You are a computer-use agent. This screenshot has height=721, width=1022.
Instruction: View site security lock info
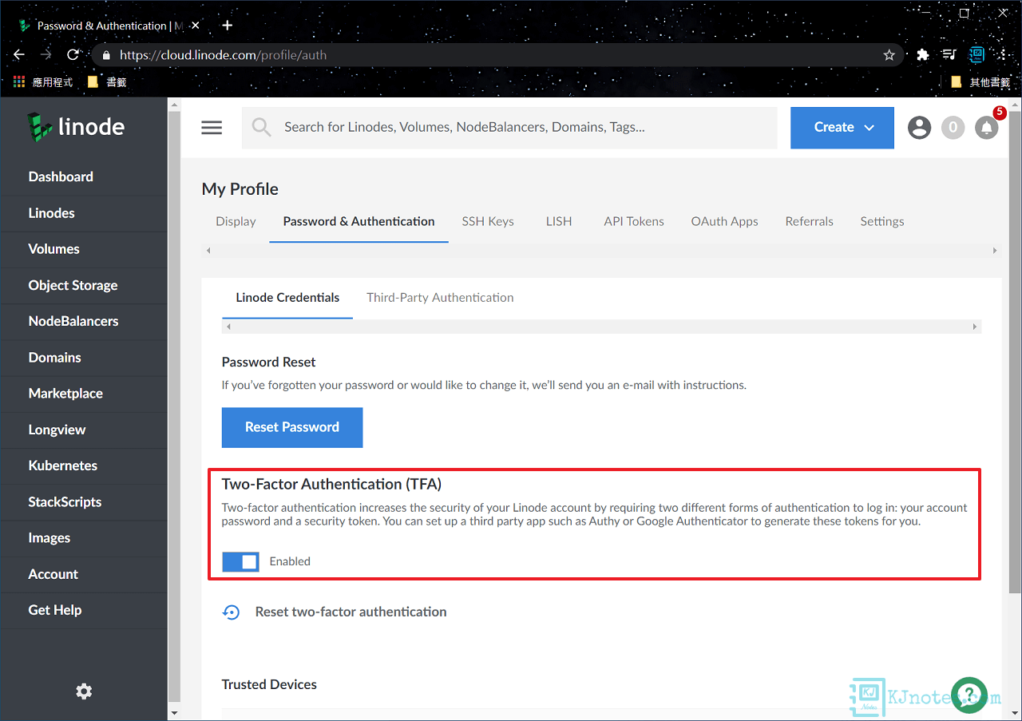coord(105,55)
